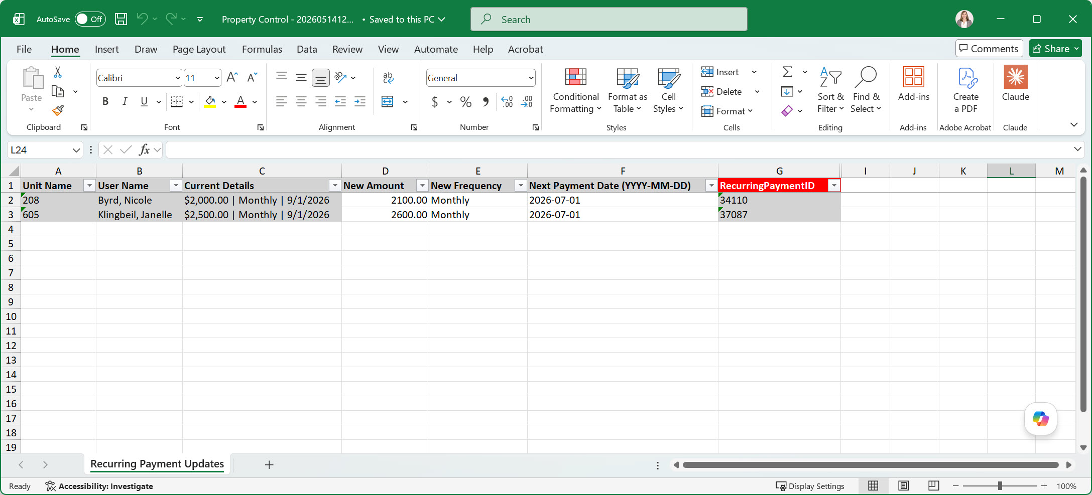Click Increase Indent icon
The width and height of the screenshot is (1092, 495).
pyautogui.click(x=360, y=101)
